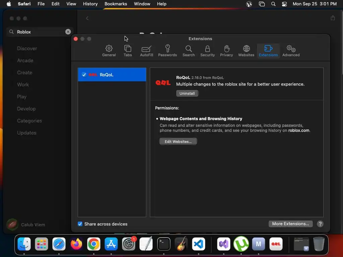Click the overlapping-windows icon in menu bar
The image size is (343, 257).
(x=262, y=4)
